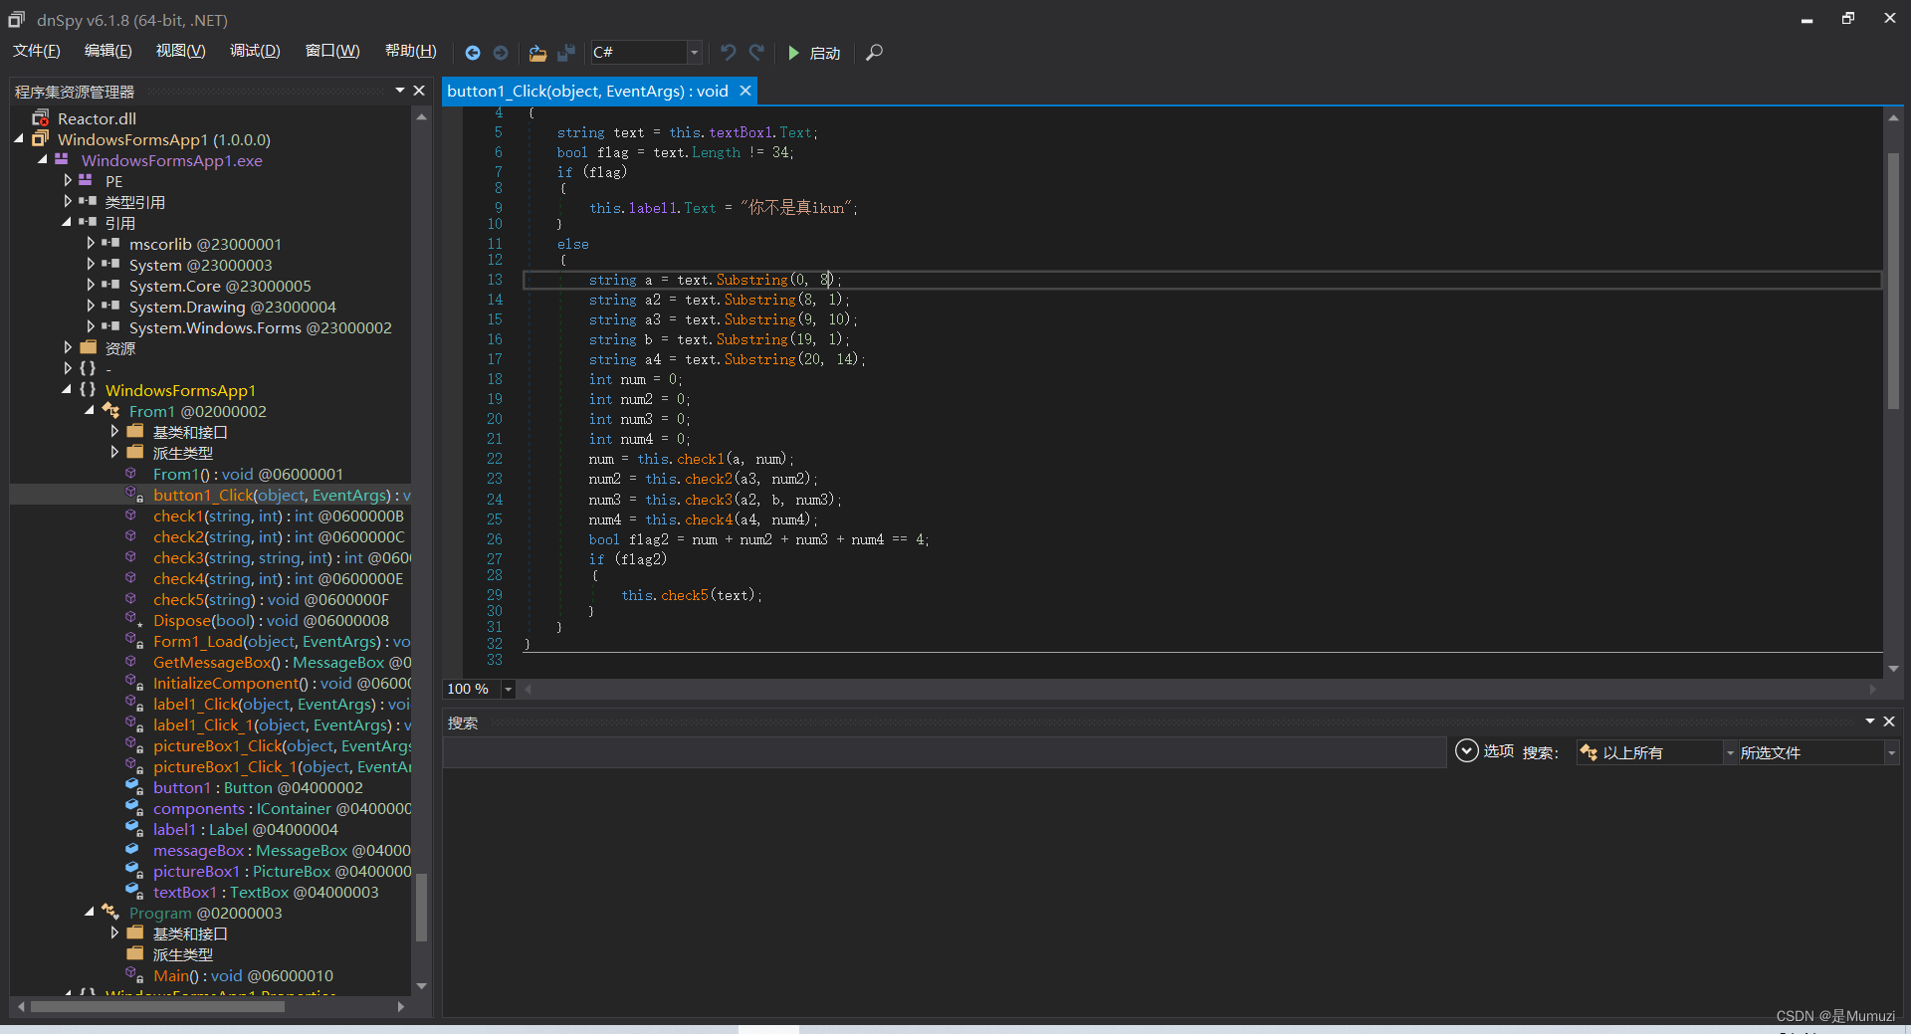
Task: Click the assembly tree horizontal scrollbar
Action: [157, 1006]
